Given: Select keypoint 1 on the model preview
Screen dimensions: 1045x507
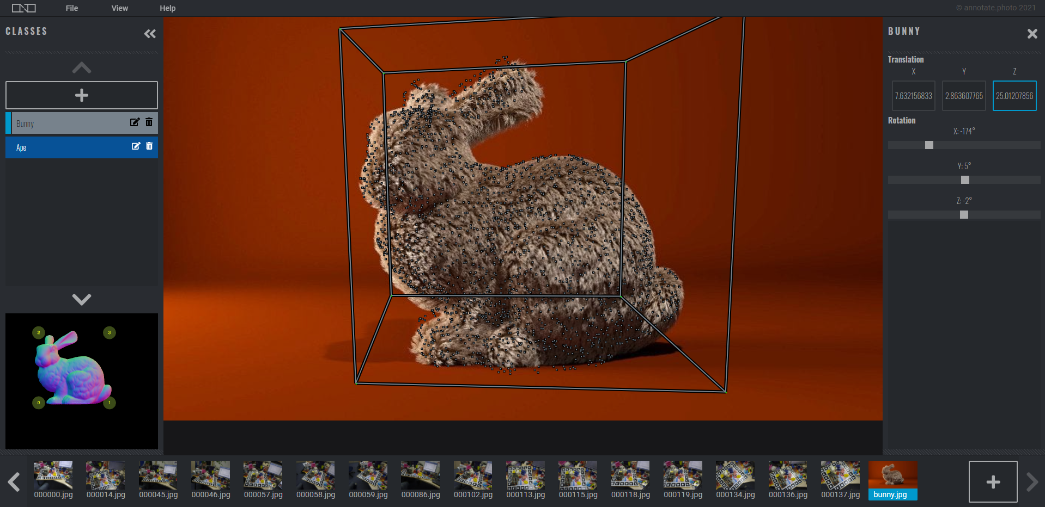Looking at the screenshot, I should click(110, 403).
